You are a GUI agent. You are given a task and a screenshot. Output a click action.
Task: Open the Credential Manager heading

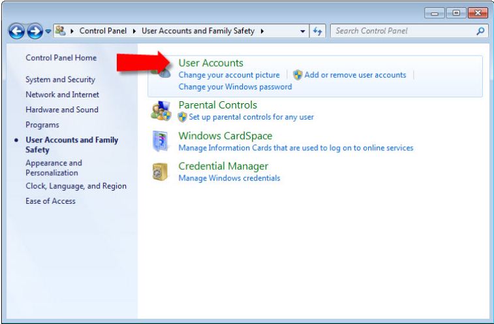223,166
